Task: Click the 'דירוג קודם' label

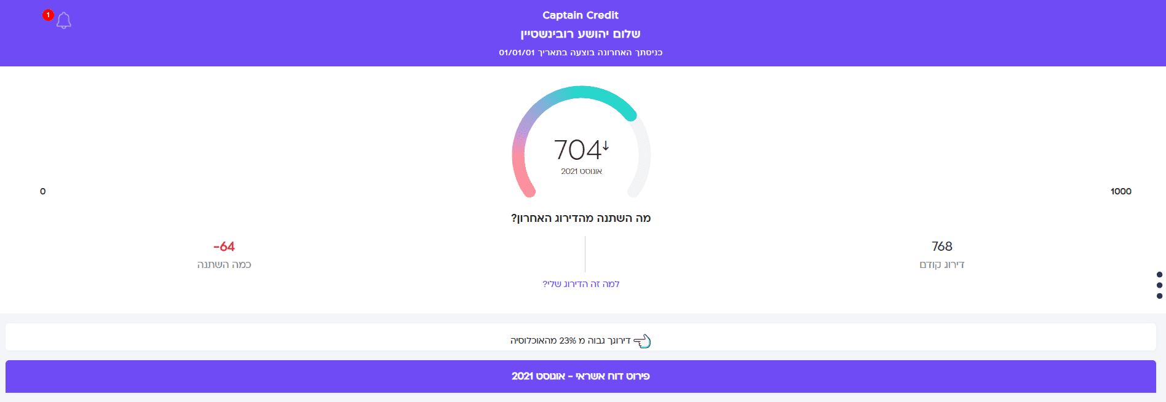Action: tap(942, 265)
